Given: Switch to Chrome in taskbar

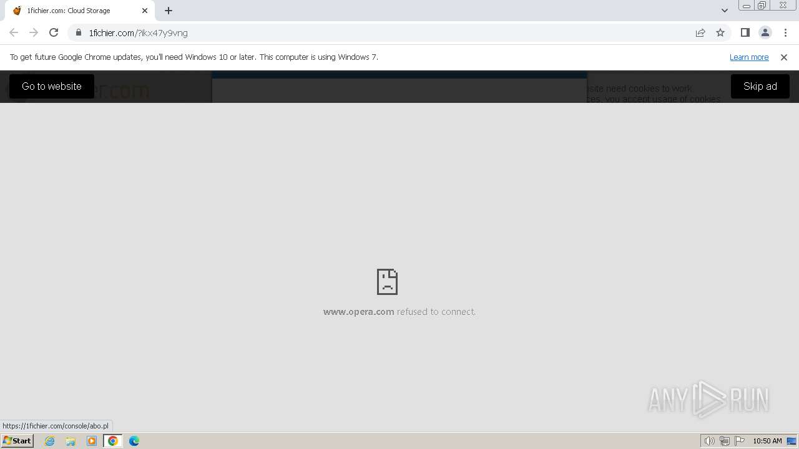Looking at the screenshot, I should click(x=113, y=441).
